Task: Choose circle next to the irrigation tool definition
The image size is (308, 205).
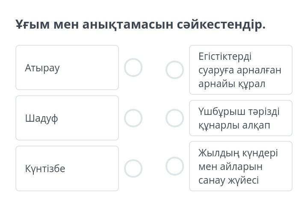Action: coord(175,70)
